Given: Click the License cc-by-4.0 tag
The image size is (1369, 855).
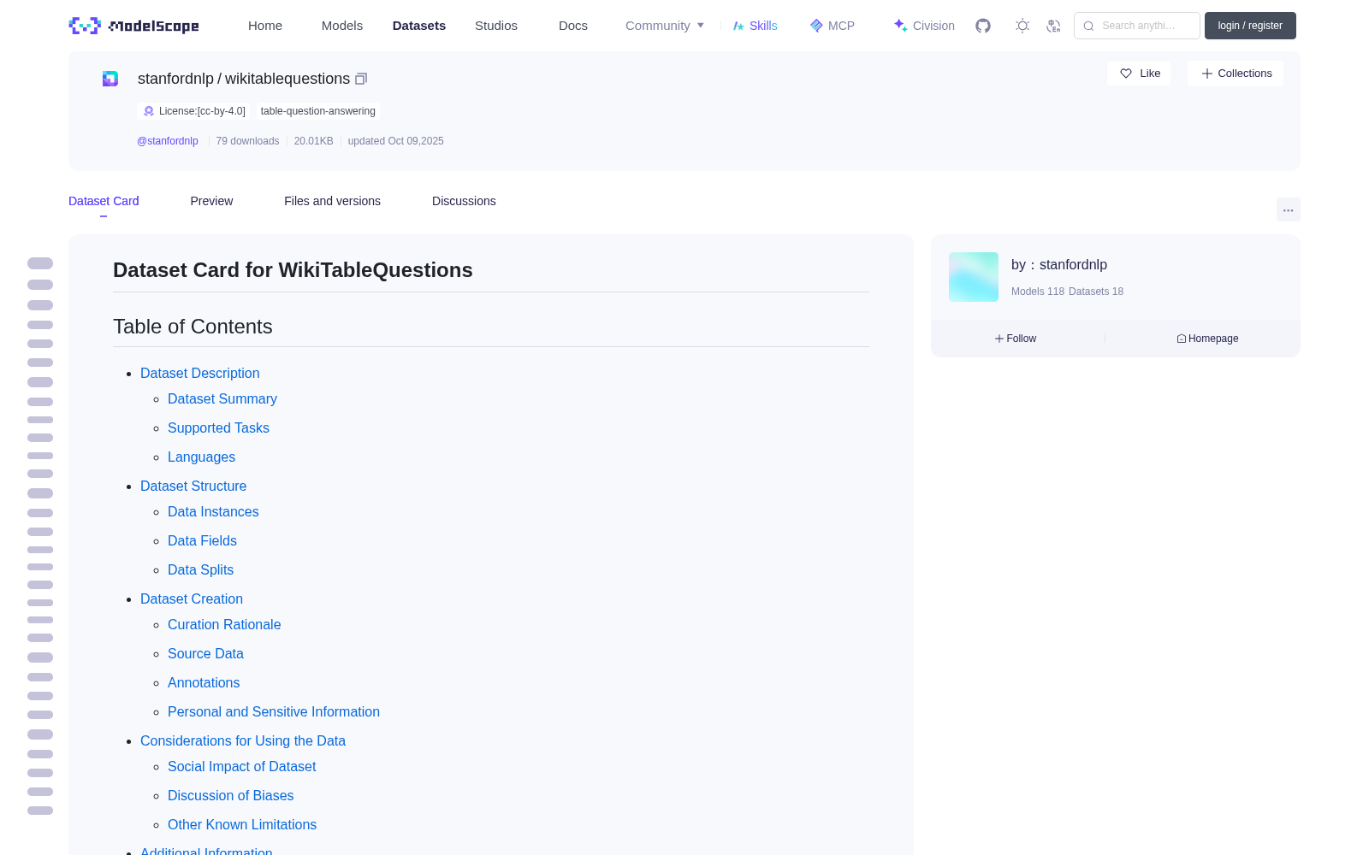Looking at the screenshot, I should (x=194, y=111).
